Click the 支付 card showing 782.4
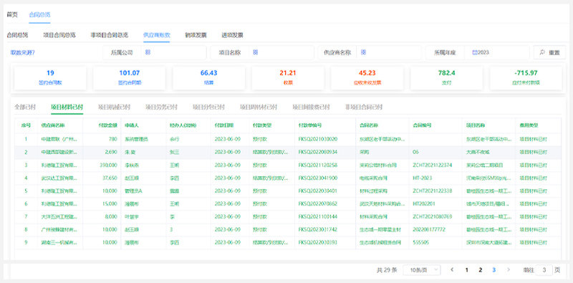Image resolution: width=573 pixels, height=283 pixels. (x=446, y=78)
